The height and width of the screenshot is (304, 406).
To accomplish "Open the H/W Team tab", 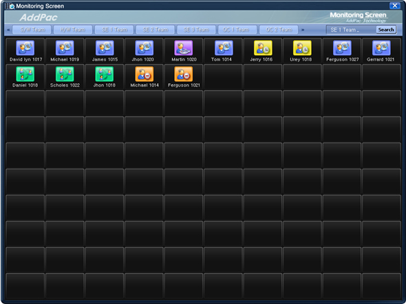I will [x=73, y=30].
